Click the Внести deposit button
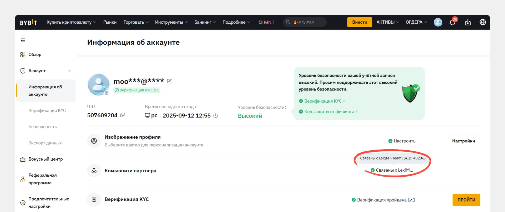Viewport: 505px width, 212px height. point(359,22)
